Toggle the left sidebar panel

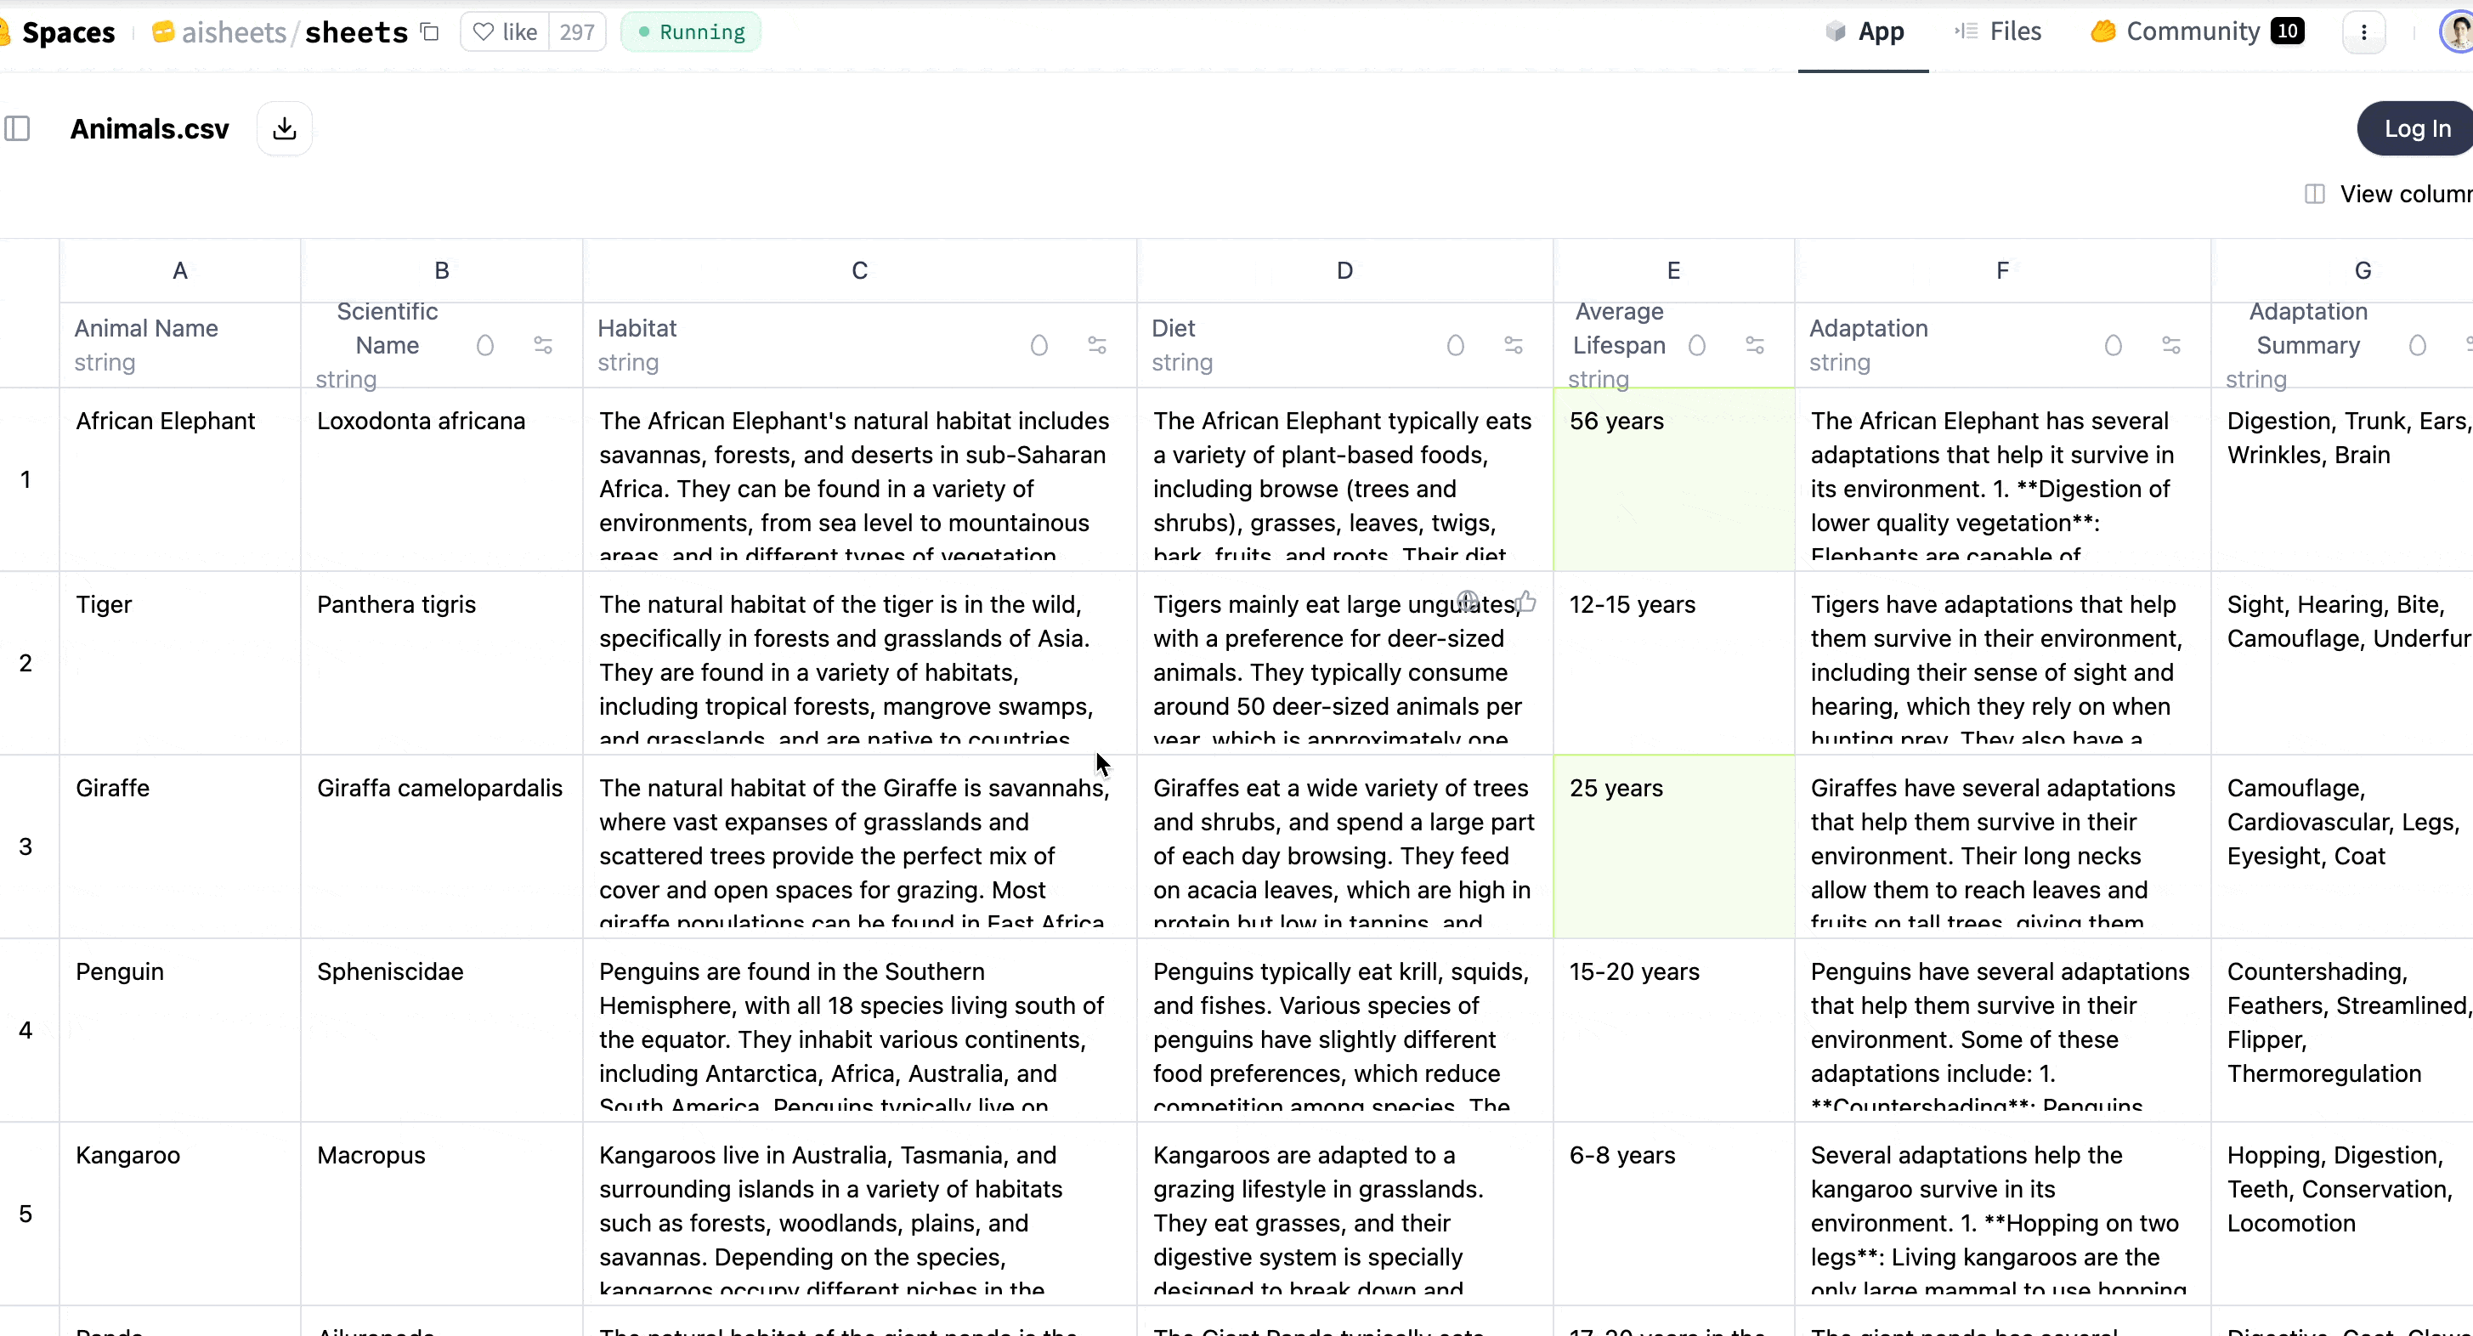[17, 128]
